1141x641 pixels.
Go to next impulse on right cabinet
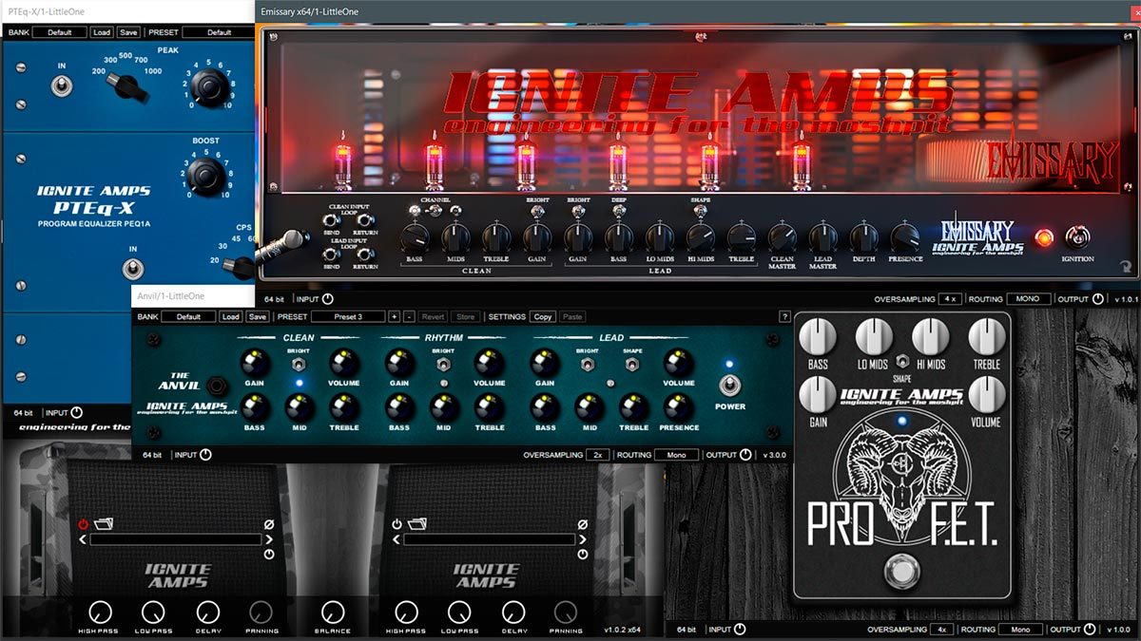coord(583,539)
